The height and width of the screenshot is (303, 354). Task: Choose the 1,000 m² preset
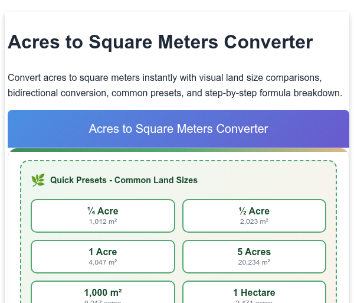103,292
